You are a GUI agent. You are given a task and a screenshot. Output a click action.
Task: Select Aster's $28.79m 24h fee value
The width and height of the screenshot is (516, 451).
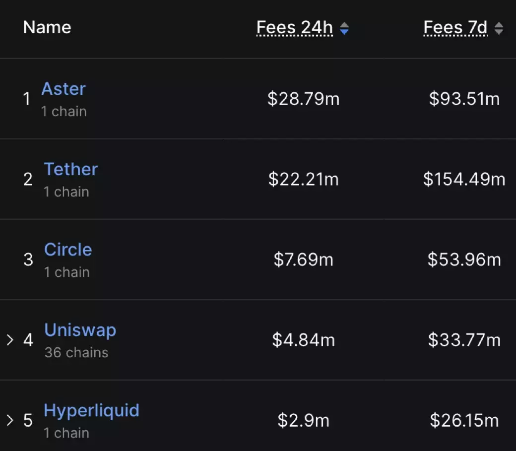point(303,99)
